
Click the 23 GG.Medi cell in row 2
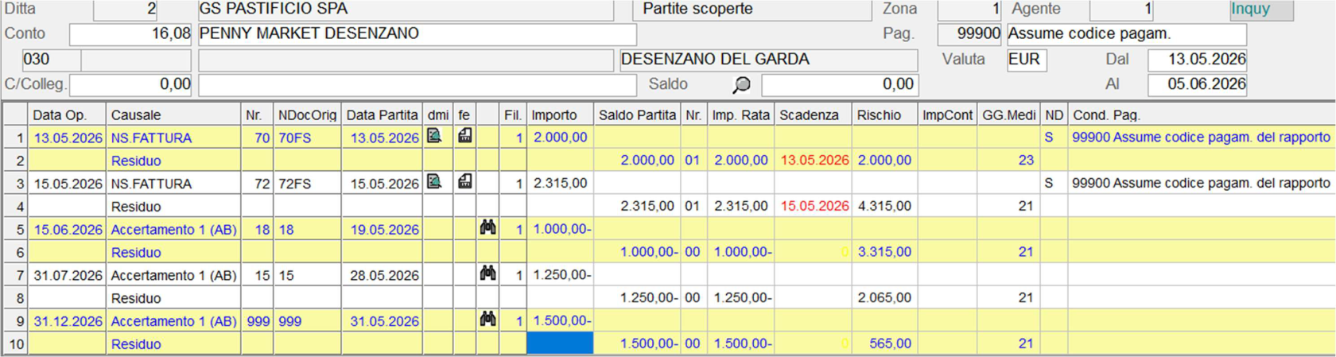(x=1008, y=160)
